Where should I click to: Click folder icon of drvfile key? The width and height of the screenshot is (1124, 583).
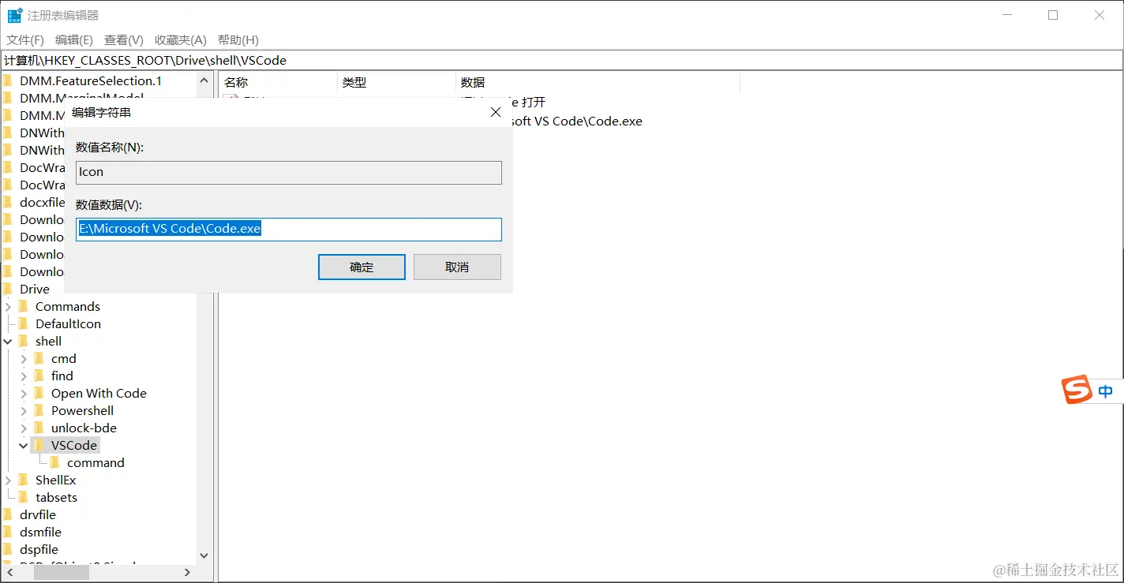(8, 514)
